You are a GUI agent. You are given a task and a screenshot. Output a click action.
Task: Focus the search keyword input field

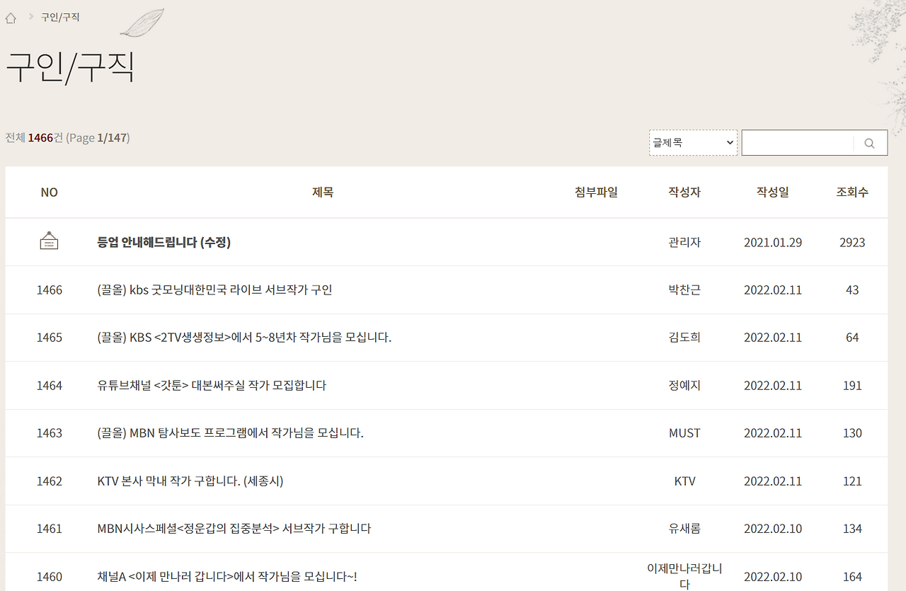pyautogui.click(x=798, y=143)
